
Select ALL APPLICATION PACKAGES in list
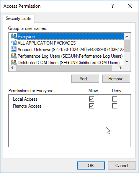tap(46, 43)
